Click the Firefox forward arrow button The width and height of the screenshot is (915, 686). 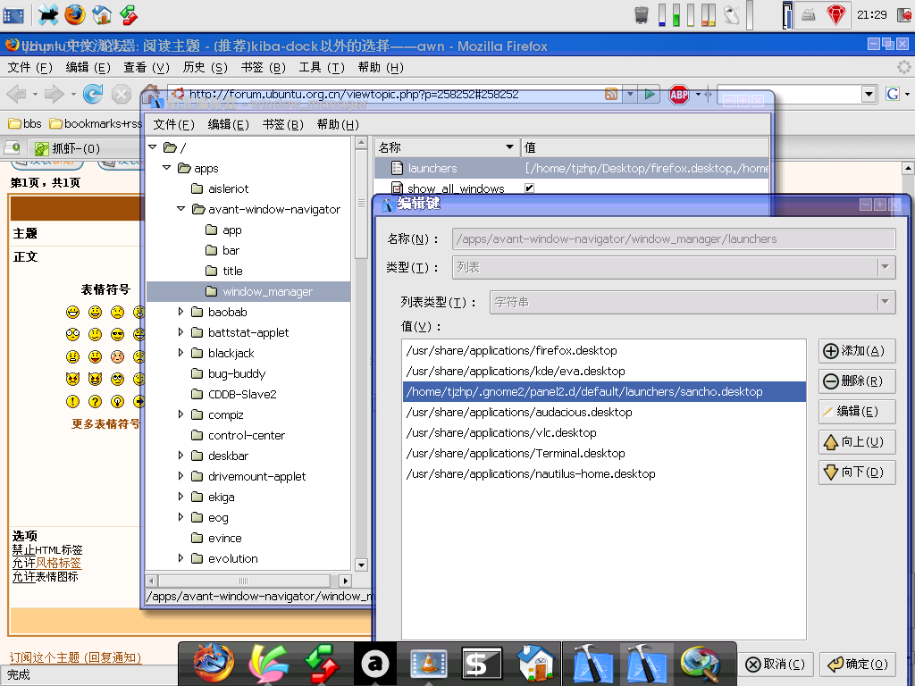click(x=55, y=94)
